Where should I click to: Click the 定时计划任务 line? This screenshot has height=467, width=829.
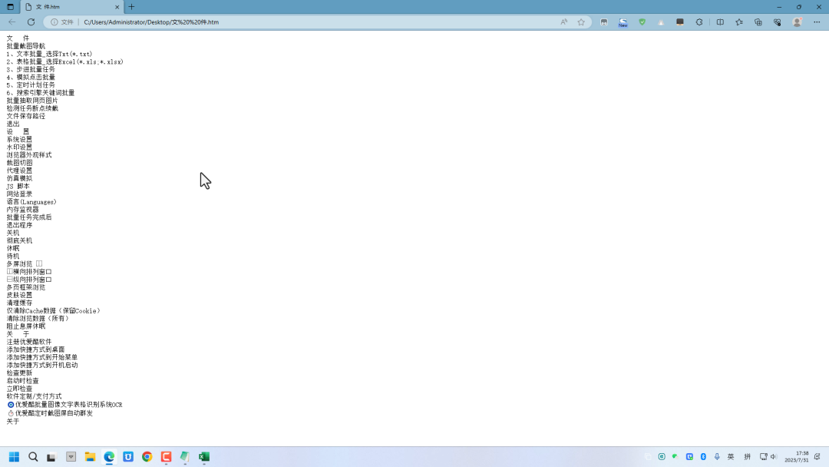point(31,85)
